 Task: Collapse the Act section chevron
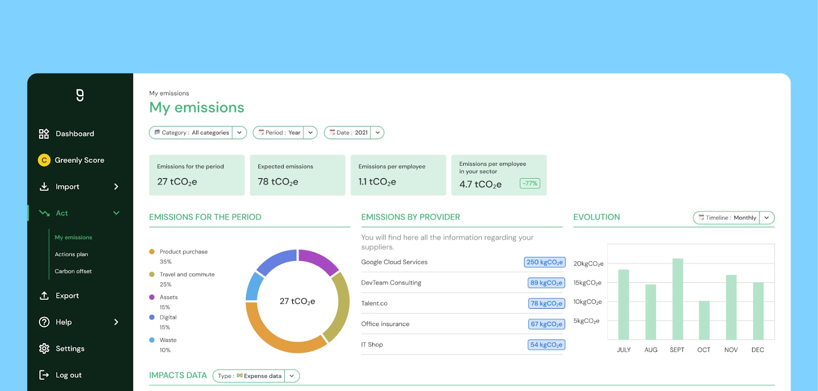[116, 213]
